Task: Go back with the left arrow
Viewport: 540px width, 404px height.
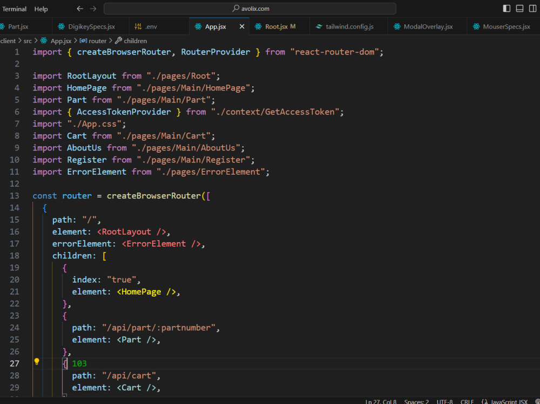Action: pyautogui.click(x=80, y=9)
